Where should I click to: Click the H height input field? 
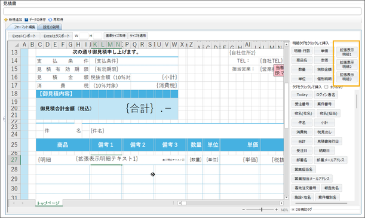pos(97,36)
